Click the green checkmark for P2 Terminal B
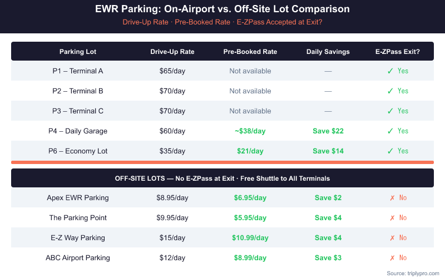Image resolution: width=445 pixels, height=278 pixels. (x=390, y=91)
